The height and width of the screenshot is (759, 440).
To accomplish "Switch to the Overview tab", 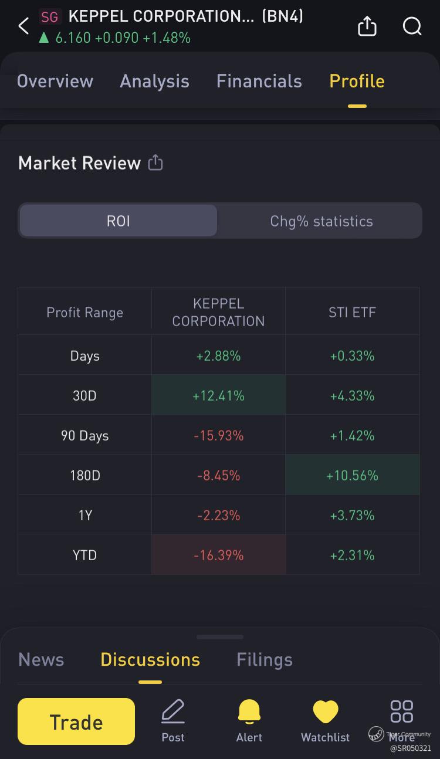I will [55, 81].
